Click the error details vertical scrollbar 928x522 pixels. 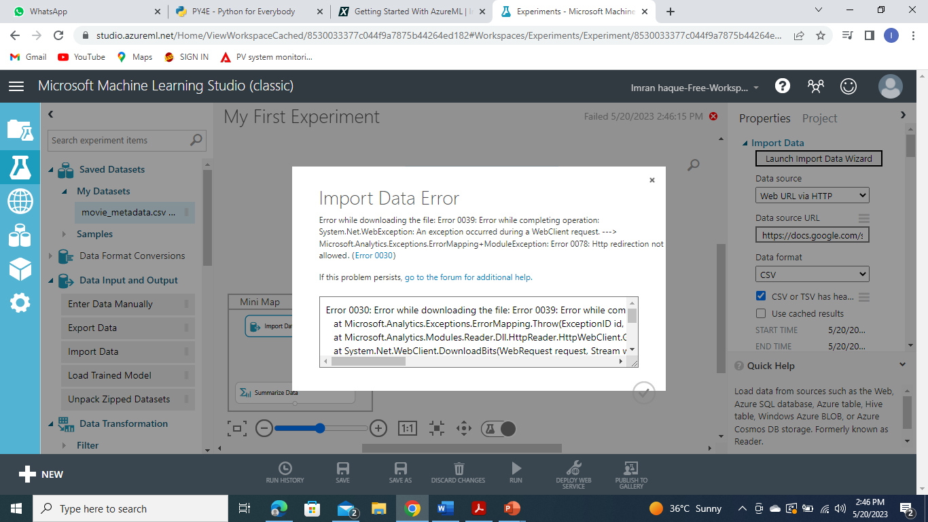pos(632,316)
